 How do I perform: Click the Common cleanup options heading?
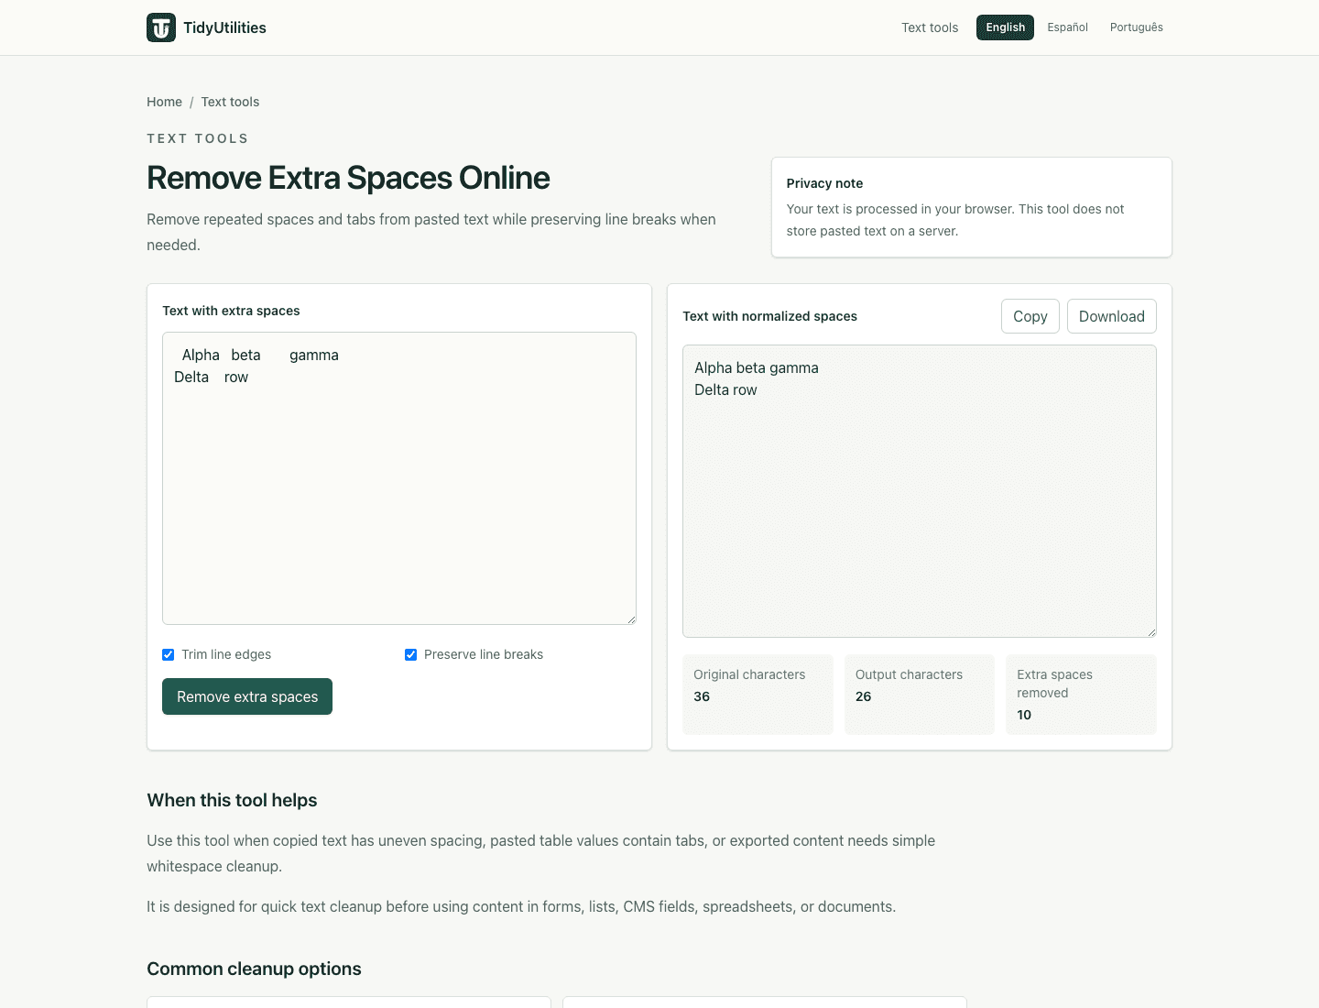[254, 969]
